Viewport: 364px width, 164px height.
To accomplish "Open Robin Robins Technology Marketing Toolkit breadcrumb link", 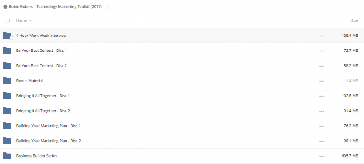I will pos(55,6).
